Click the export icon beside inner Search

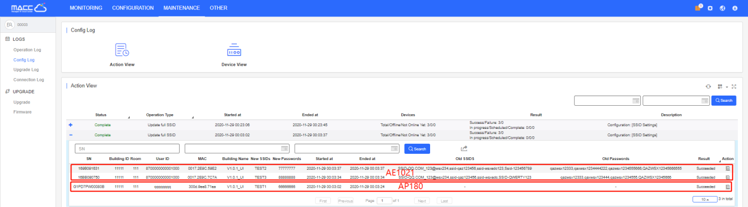(464, 148)
